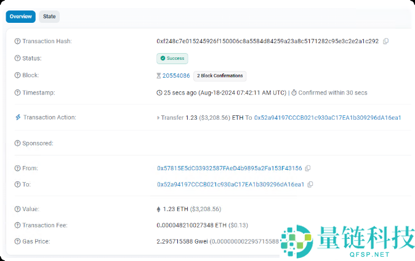The width and height of the screenshot is (415, 261).
Task: Click help icon beside Status
Action: point(17,58)
